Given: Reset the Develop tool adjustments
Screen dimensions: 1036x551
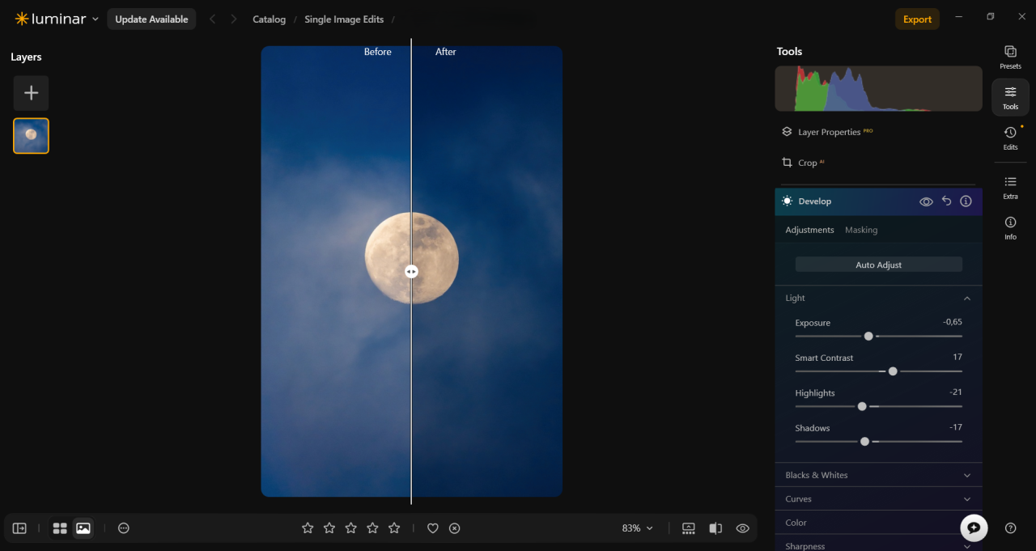Looking at the screenshot, I should coord(946,201).
